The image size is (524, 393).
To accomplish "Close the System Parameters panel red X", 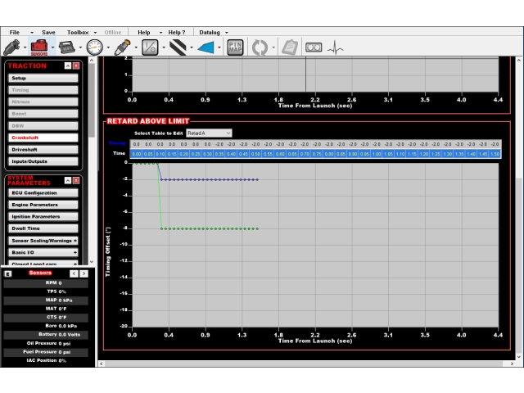I will click(x=76, y=180).
